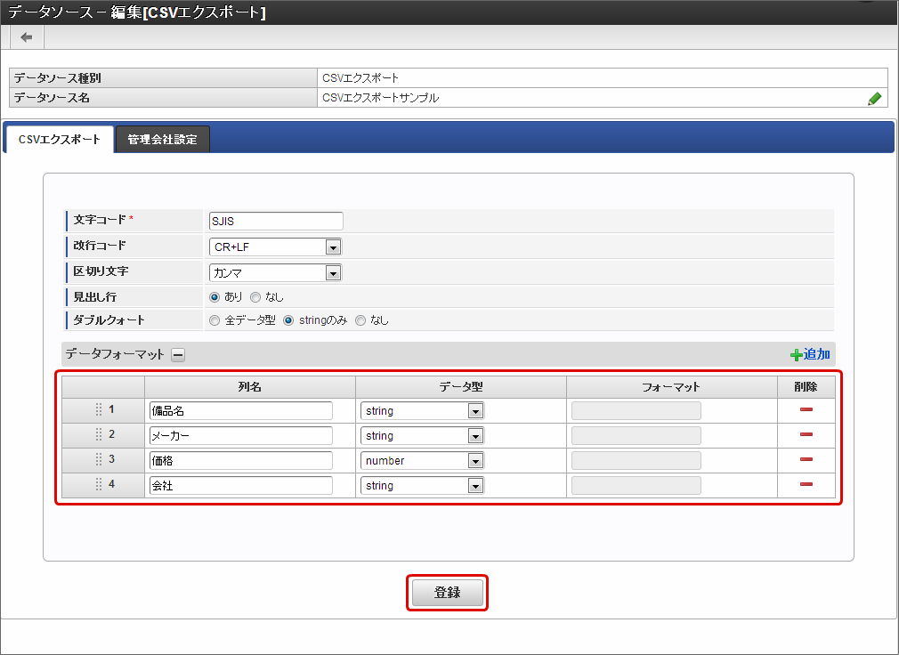Select なし for 見出し行
The height and width of the screenshot is (655, 899).
click(255, 297)
